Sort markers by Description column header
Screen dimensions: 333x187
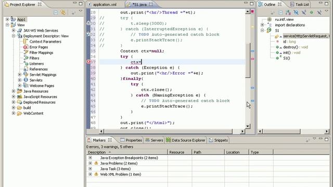127,152
